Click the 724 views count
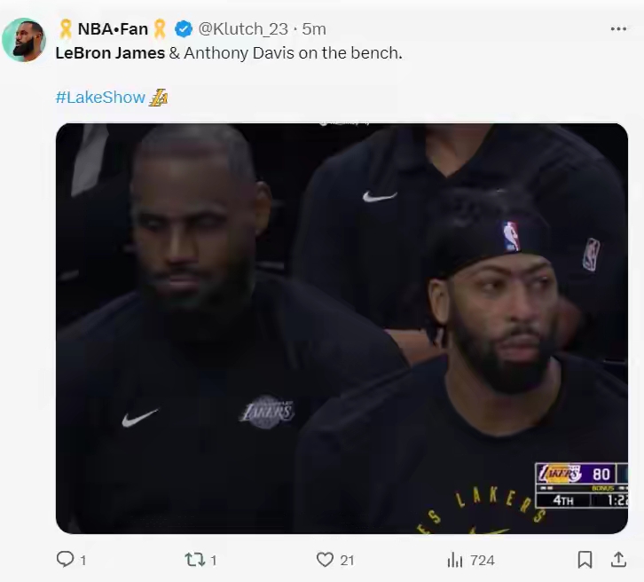This screenshot has height=582, width=644. click(483, 560)
